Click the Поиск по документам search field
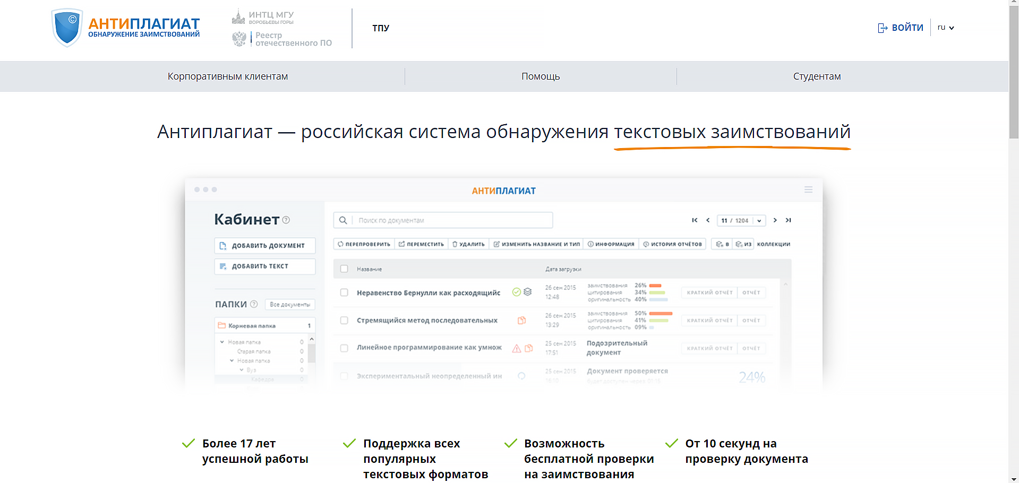The image size is (1019, 483). [443, 220]
